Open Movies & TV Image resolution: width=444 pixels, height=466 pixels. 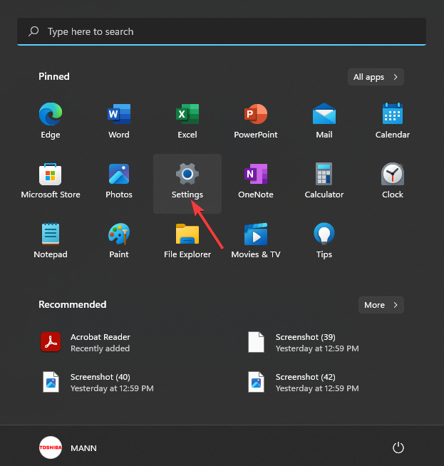[x=256, y=241]
